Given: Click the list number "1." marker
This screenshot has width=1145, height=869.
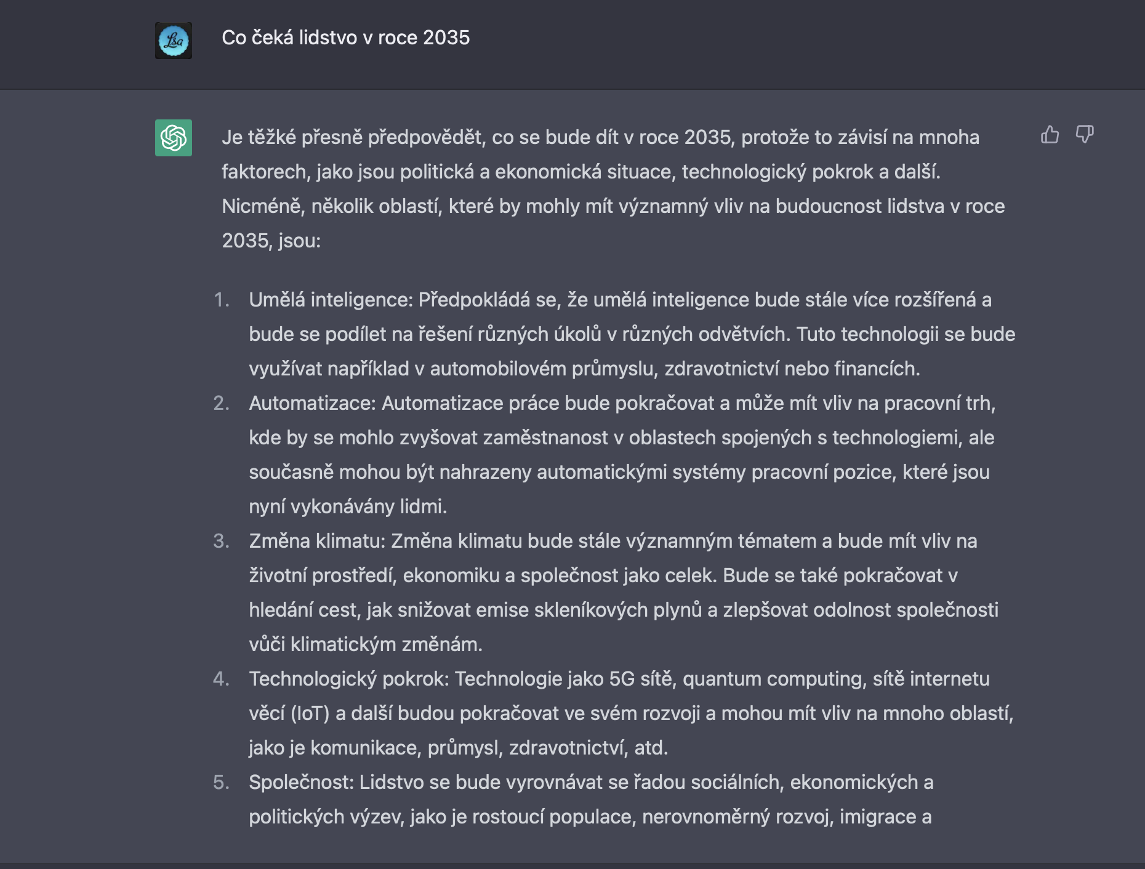Looking at the screenshot, I should click(222, 300).
